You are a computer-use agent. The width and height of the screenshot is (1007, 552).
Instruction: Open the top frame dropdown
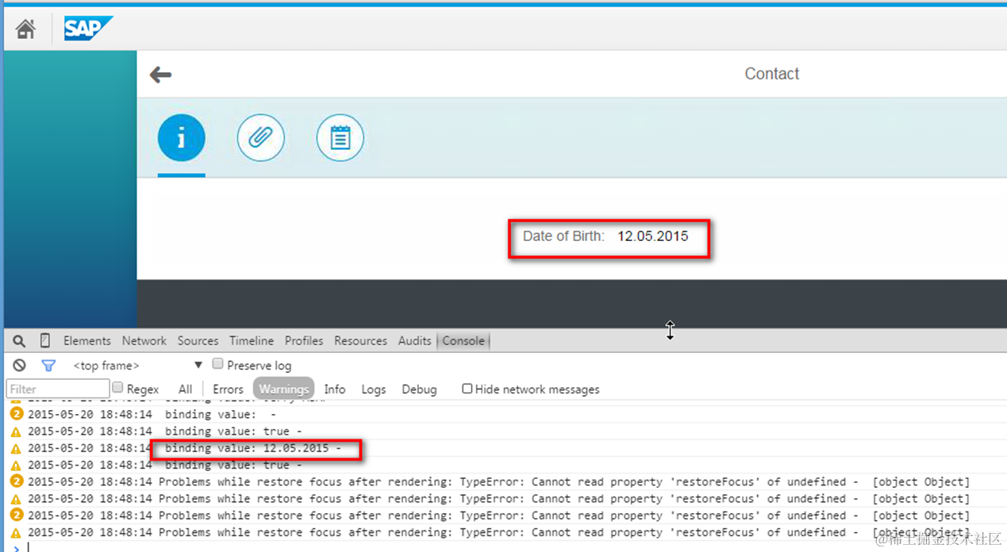click(x=137, y=366)
